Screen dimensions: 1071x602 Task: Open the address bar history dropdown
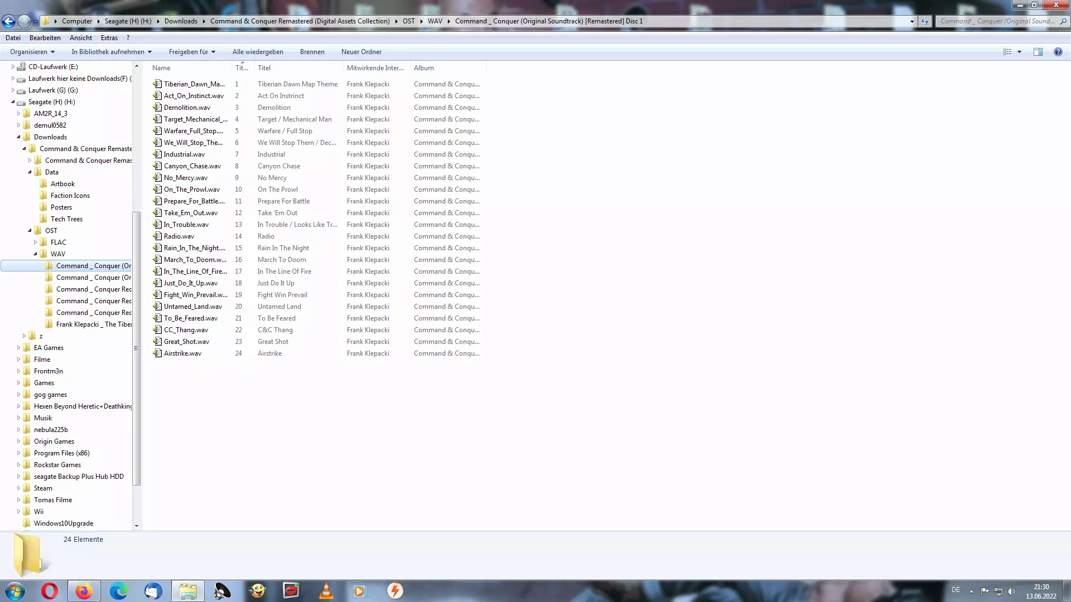912,21
